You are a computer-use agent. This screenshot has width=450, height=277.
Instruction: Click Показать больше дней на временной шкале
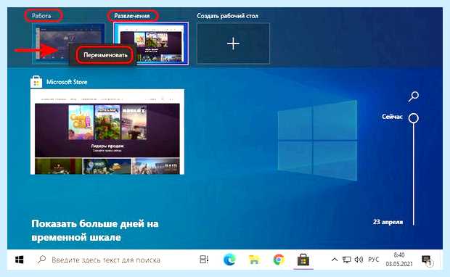(95, 231)
